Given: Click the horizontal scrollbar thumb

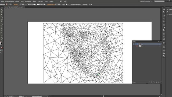Looking at the screenshot, I should (x=103, y=96).
